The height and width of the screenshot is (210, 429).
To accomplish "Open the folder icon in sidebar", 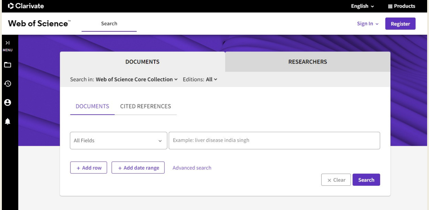I will pos(7,65).
